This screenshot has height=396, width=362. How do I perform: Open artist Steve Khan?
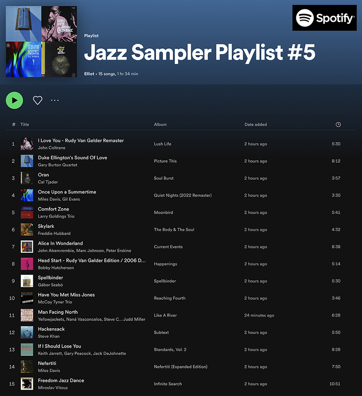49,336
